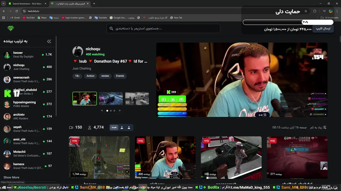Open nichoqu channel in sidebar list
The height and width of the screenshot is (191, 341).
[x=28, y=67]
